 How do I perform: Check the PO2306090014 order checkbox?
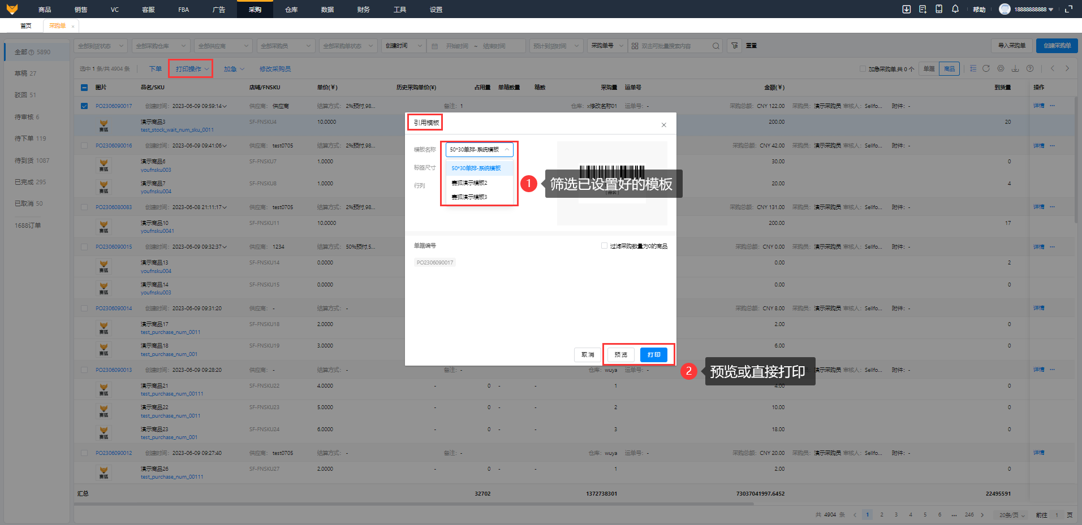pyautogui.click(x=84, y=309)
